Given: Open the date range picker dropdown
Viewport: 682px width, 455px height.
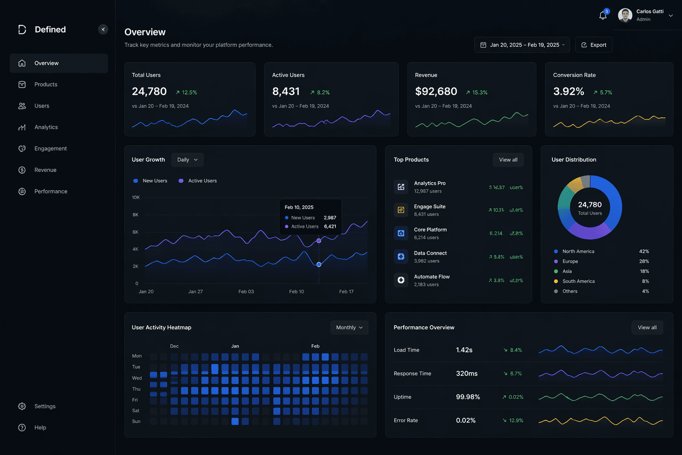Looking at the screenshot, I should tap(522, 45).
